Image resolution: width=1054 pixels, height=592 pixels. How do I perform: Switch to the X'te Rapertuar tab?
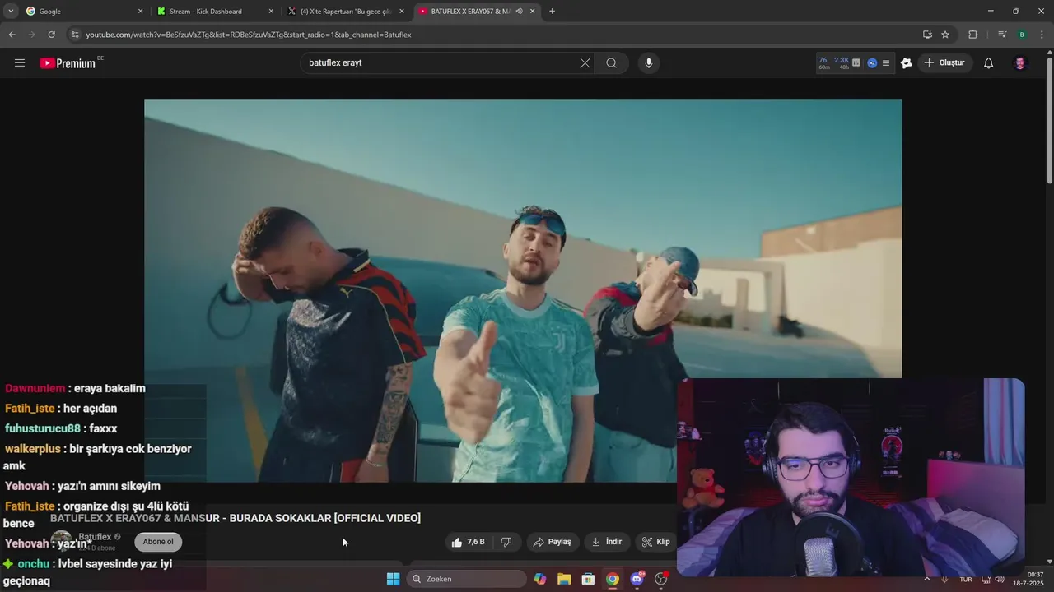click(346, 12)
